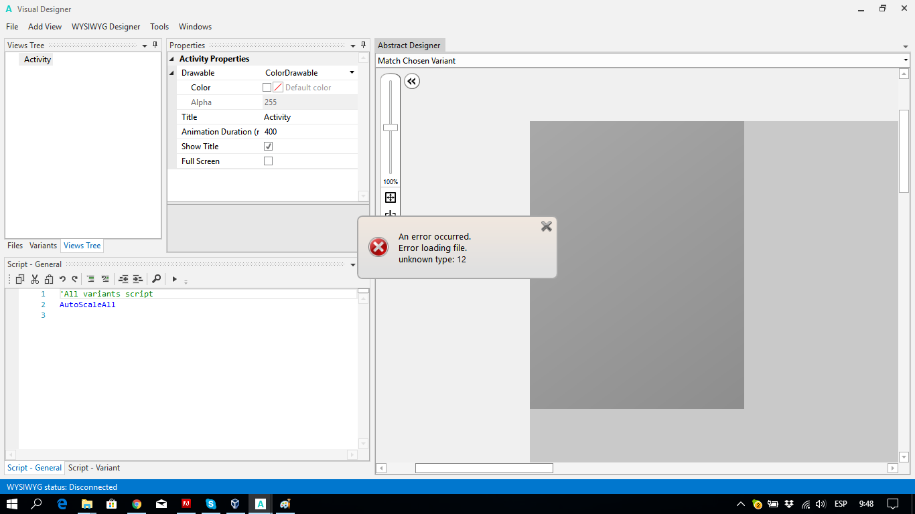Open Abstract Designer tab list dropdown
Screen dimensions: 915x514
coord(906,46)
